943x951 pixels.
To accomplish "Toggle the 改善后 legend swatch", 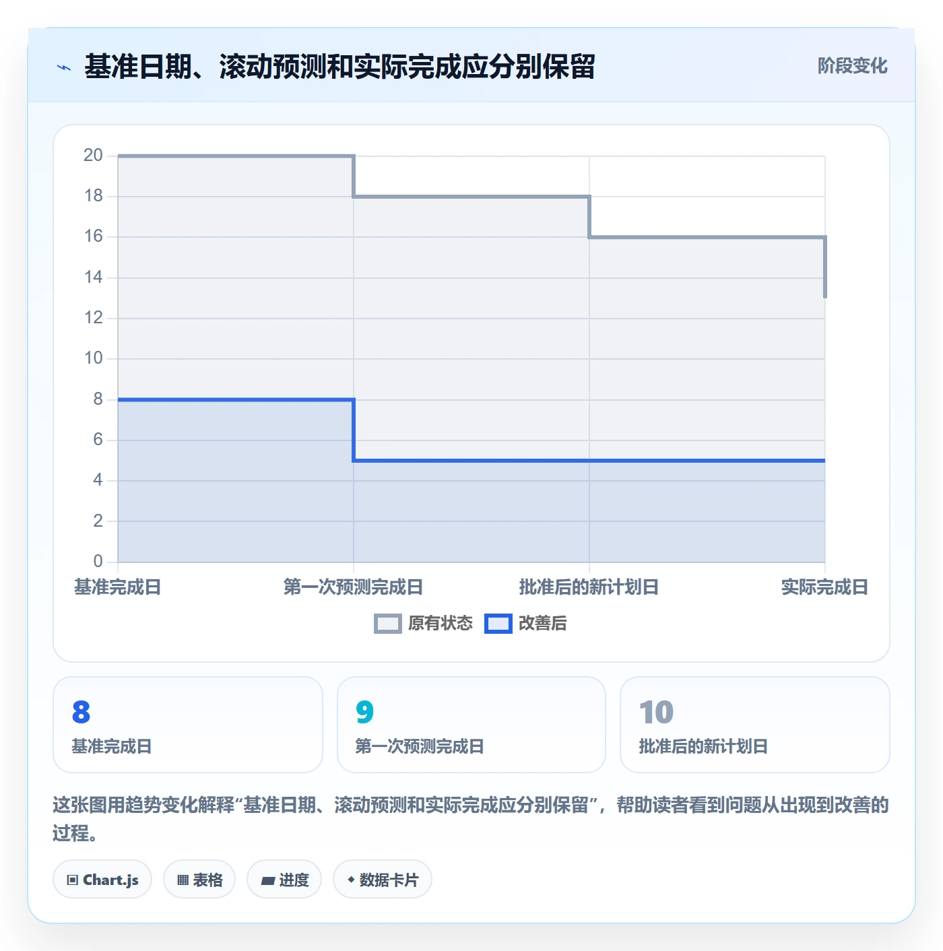I will pyautogui.click(x=498, y=624).
